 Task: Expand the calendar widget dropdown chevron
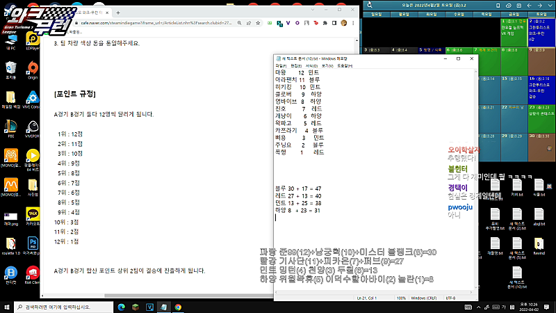point(550,6)
